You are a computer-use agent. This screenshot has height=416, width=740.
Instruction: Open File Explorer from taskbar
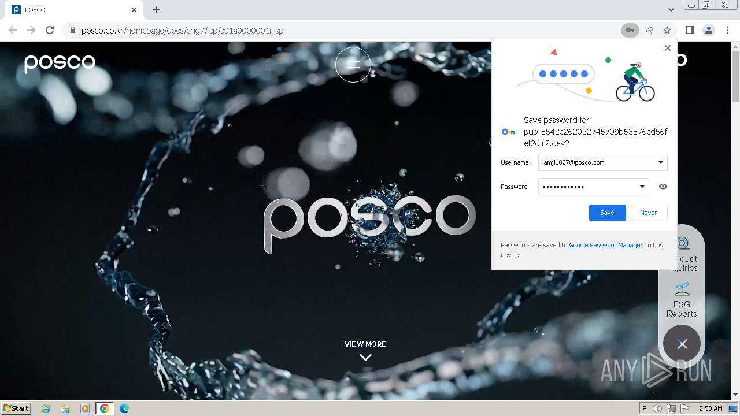(65, 408)
